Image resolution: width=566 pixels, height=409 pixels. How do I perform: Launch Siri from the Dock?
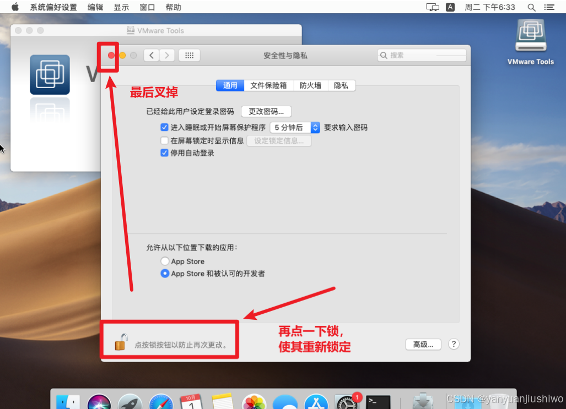99,402
